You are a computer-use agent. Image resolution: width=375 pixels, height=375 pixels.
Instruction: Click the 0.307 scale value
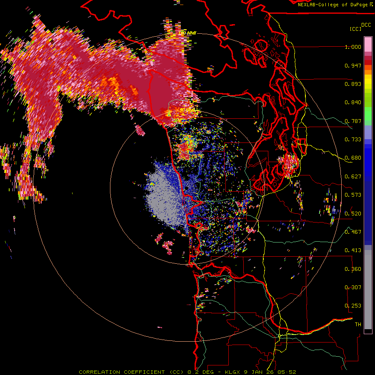353,287
